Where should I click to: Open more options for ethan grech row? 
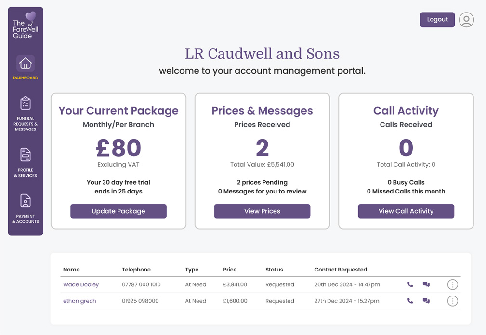(452, 301)
